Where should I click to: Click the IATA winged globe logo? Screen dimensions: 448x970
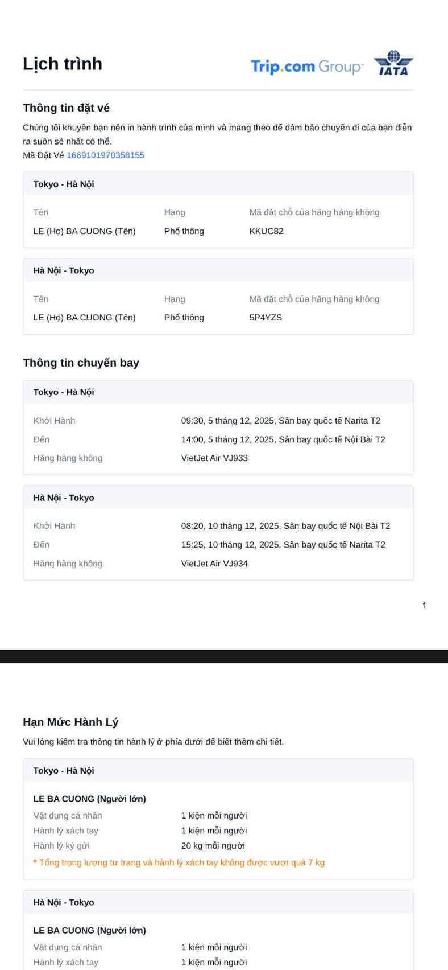(x=393, y=63)
